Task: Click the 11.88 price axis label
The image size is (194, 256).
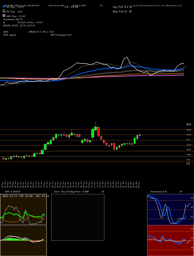Action: [189, 145]
